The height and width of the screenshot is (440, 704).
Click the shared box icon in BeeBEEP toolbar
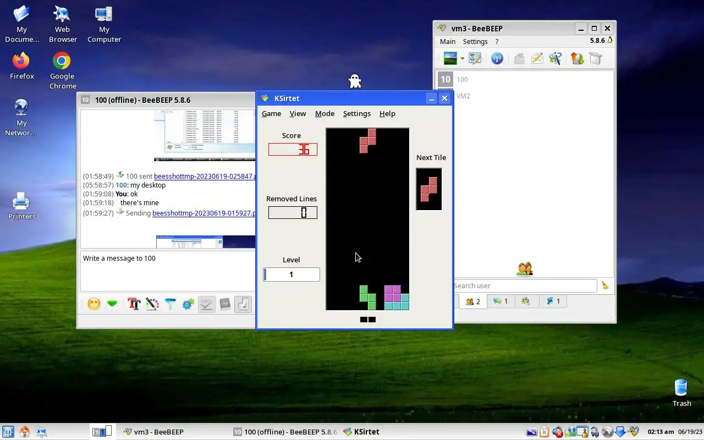pyautogui.click(x=596, y=58)
